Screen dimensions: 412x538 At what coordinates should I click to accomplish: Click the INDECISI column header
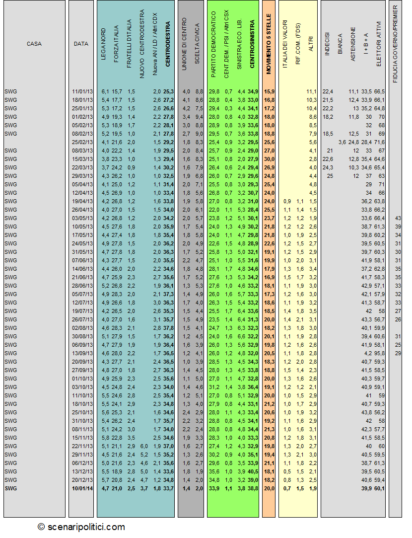(327, 44)
